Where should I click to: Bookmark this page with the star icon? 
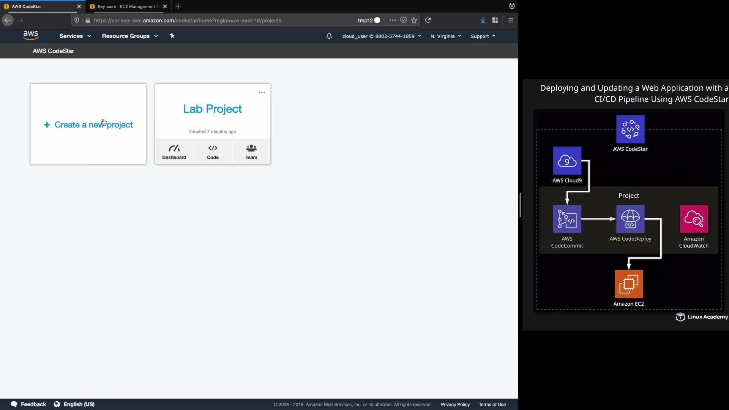coord(414,20)
